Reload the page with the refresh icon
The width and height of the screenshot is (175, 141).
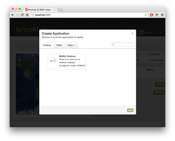(x=22, y=15)
